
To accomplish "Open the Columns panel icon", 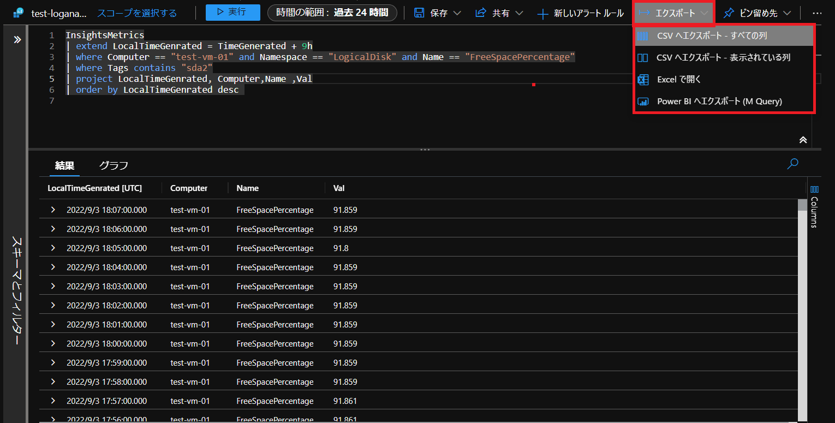I will tap(814, 189).
